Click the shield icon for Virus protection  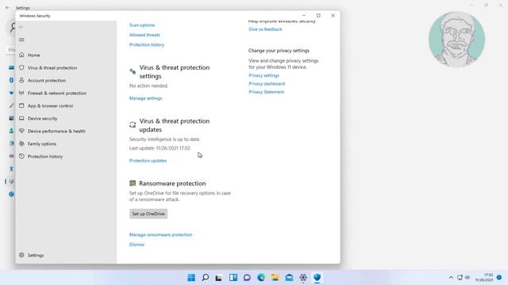click(x=21, y=67)
